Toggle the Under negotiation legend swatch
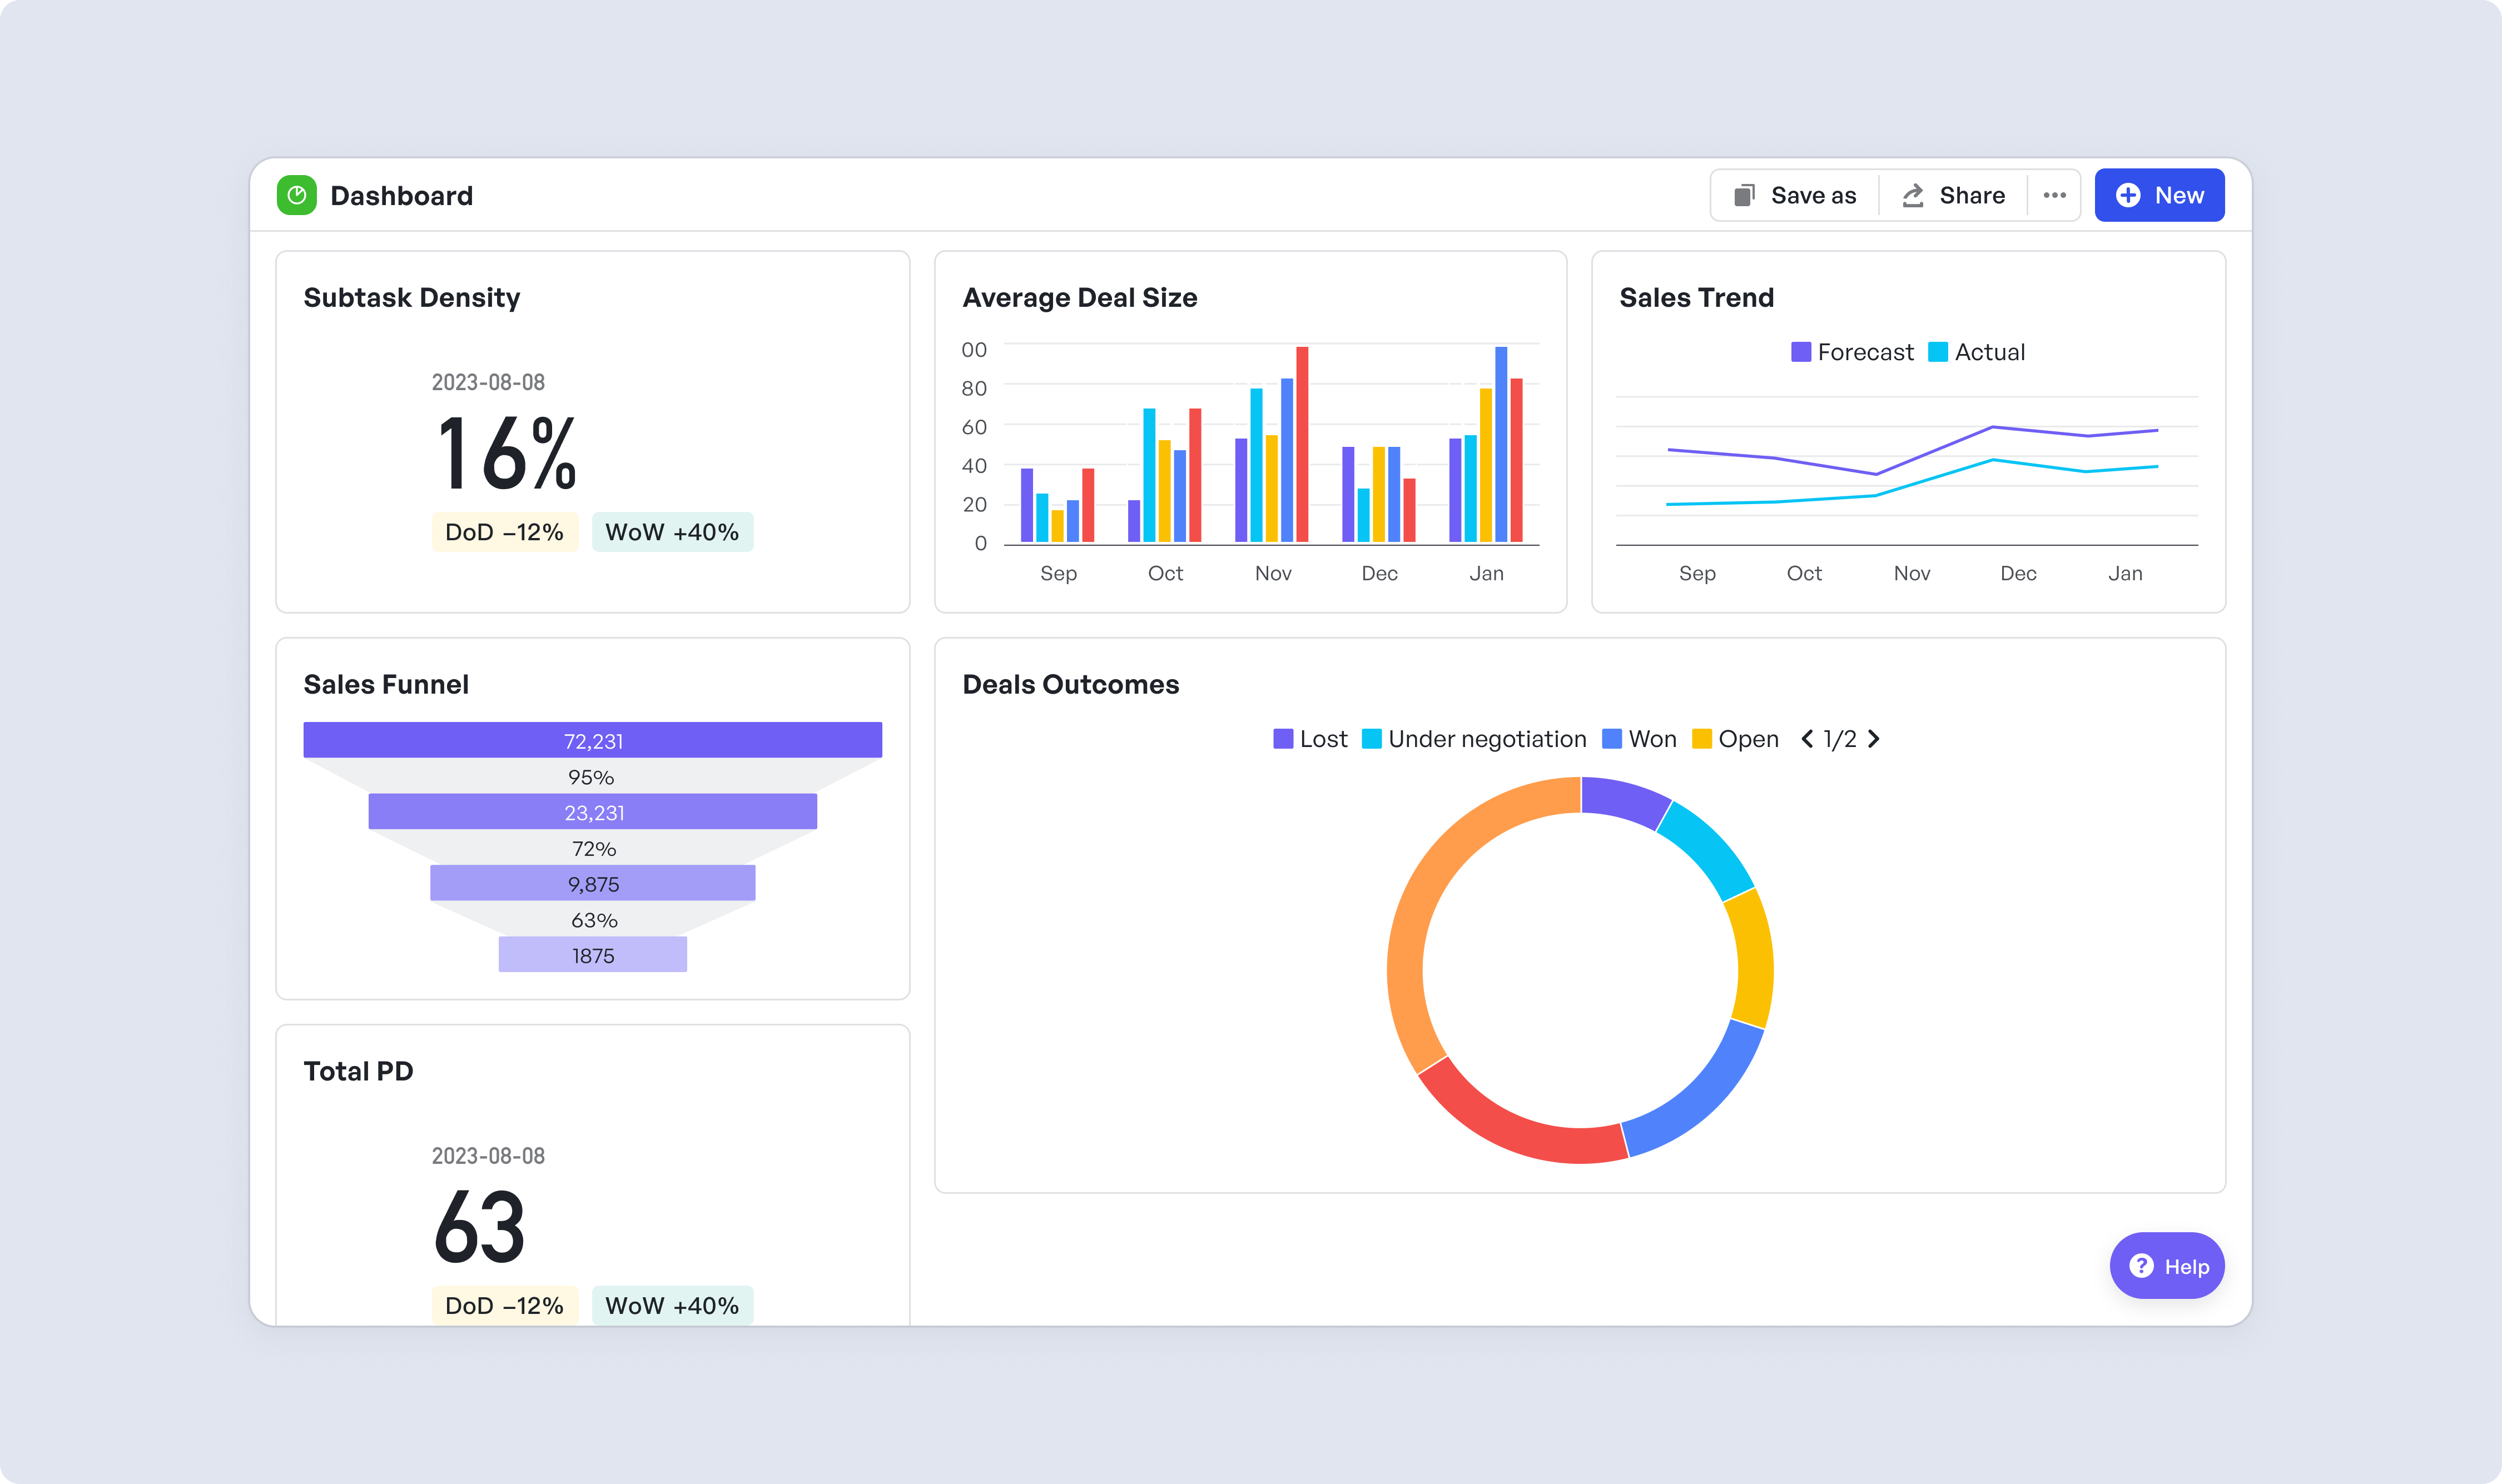 click(x=1372, y=739)
